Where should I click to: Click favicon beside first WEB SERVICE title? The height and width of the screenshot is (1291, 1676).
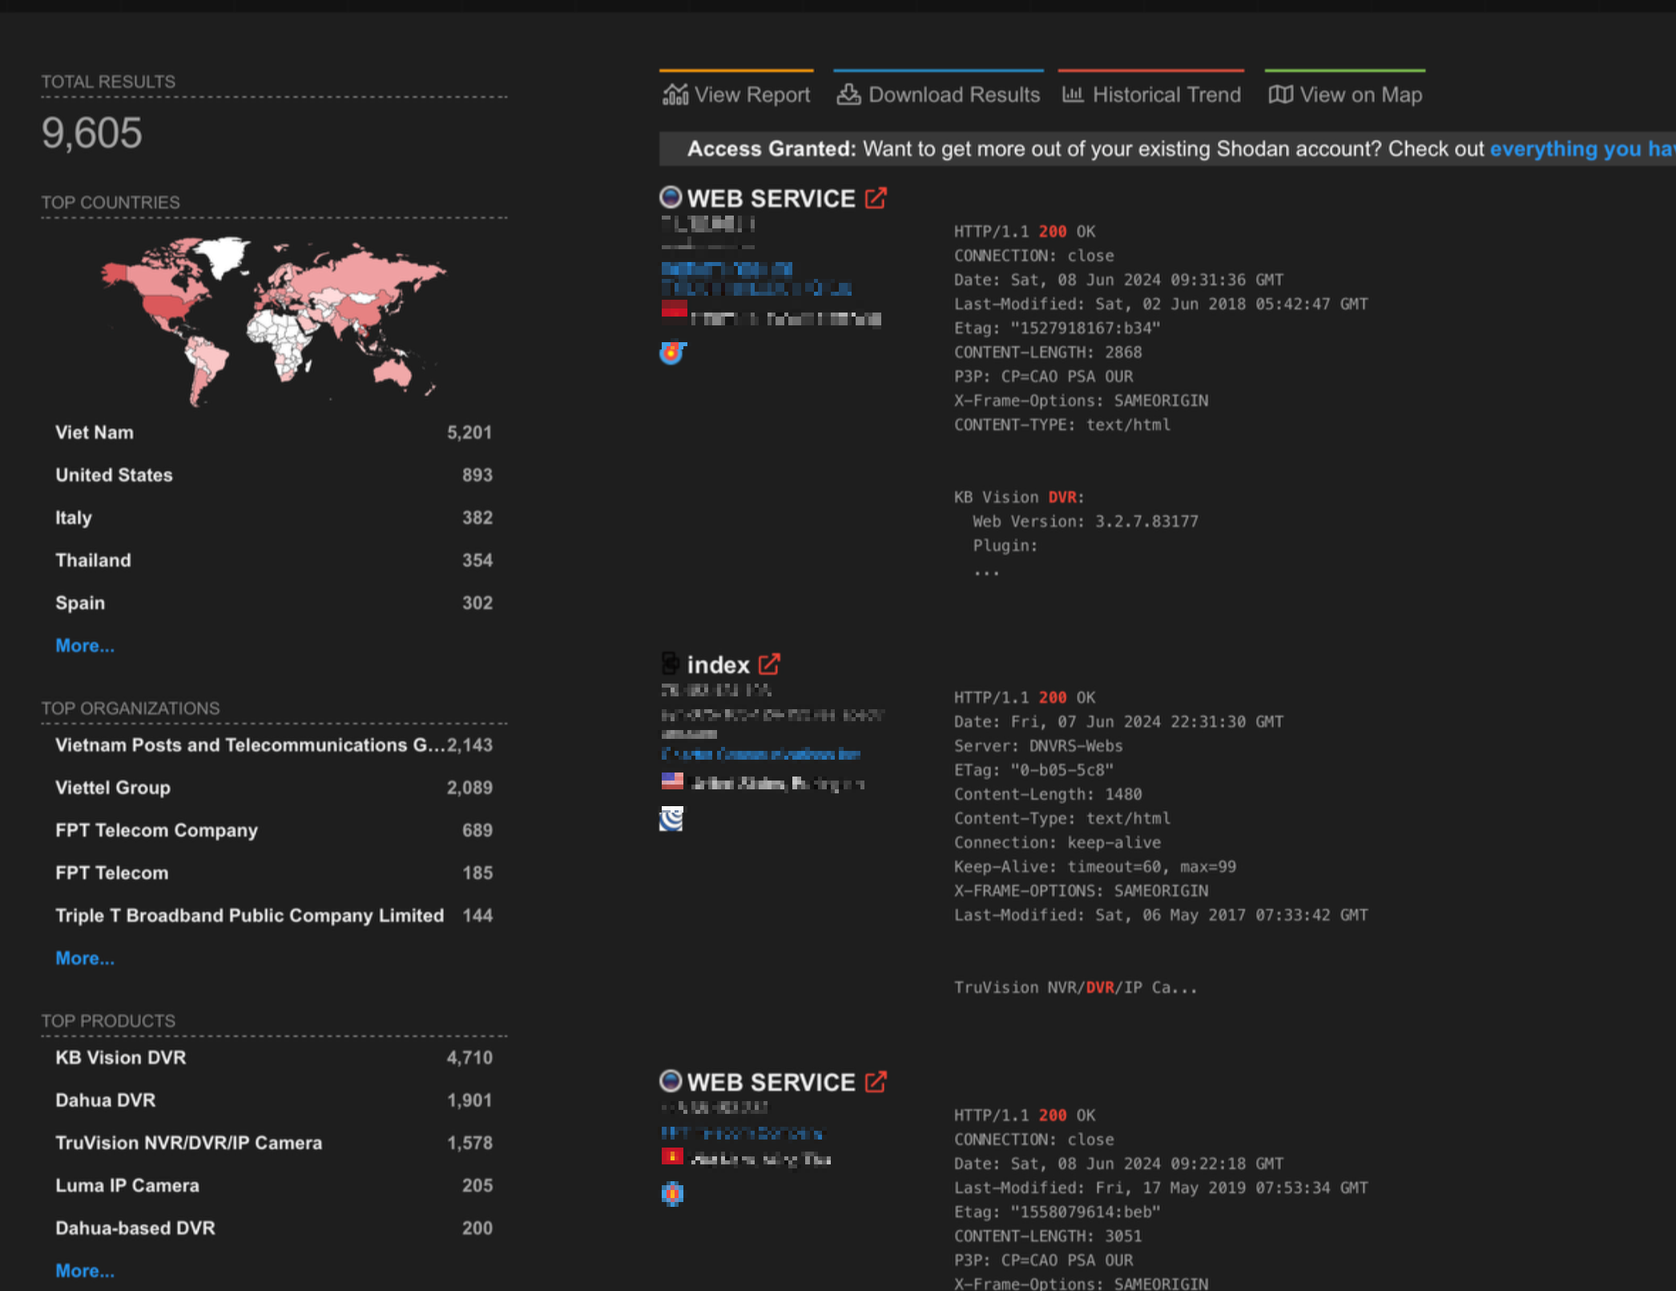[x=671, y=197]
